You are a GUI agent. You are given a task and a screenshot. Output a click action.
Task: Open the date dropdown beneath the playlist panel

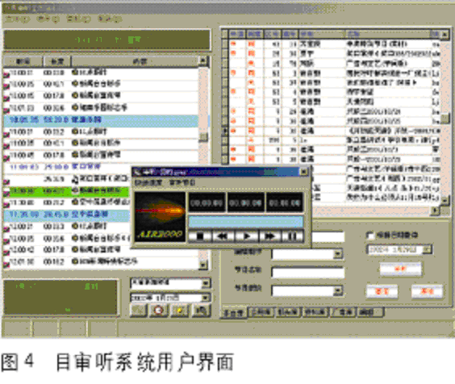tap(206, 298)
